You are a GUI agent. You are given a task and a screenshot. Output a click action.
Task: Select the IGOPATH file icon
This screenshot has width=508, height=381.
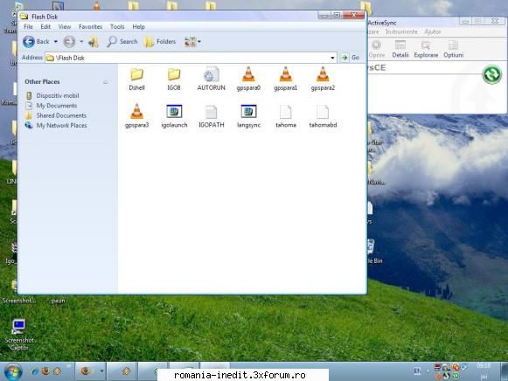[212, 115]
